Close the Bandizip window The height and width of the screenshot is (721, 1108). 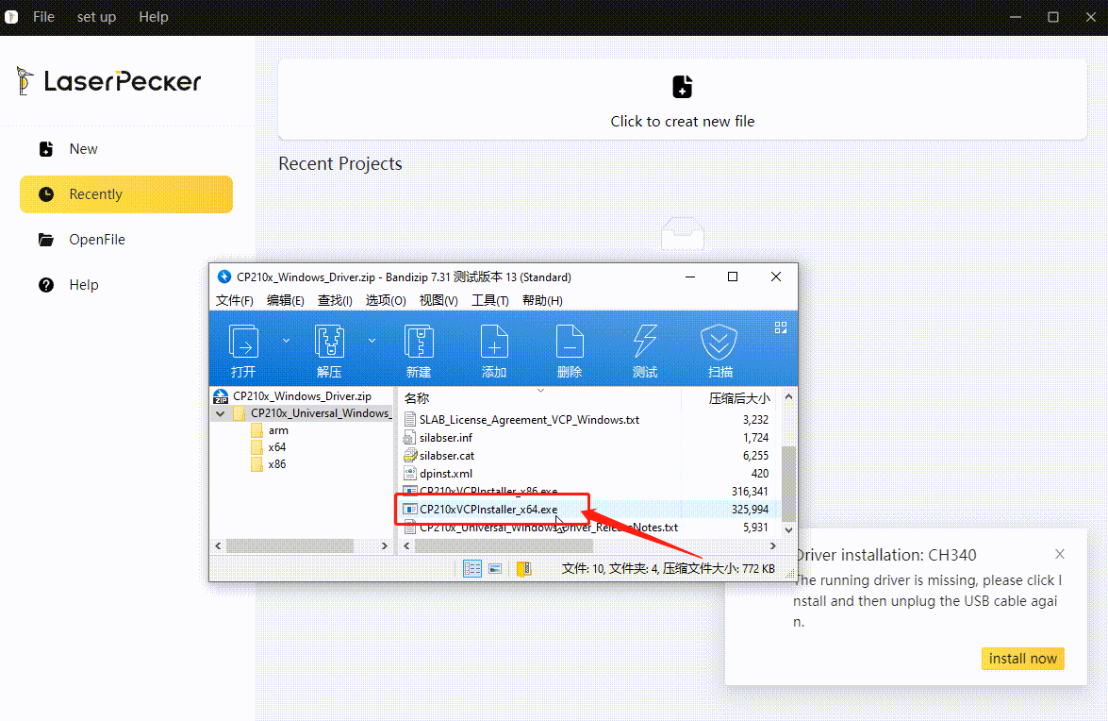776,277
